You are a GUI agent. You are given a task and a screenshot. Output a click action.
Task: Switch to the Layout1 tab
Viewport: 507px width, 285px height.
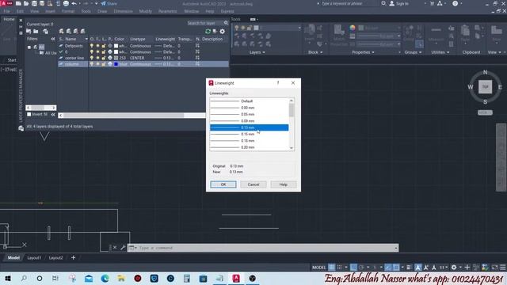tap(34, 258)
